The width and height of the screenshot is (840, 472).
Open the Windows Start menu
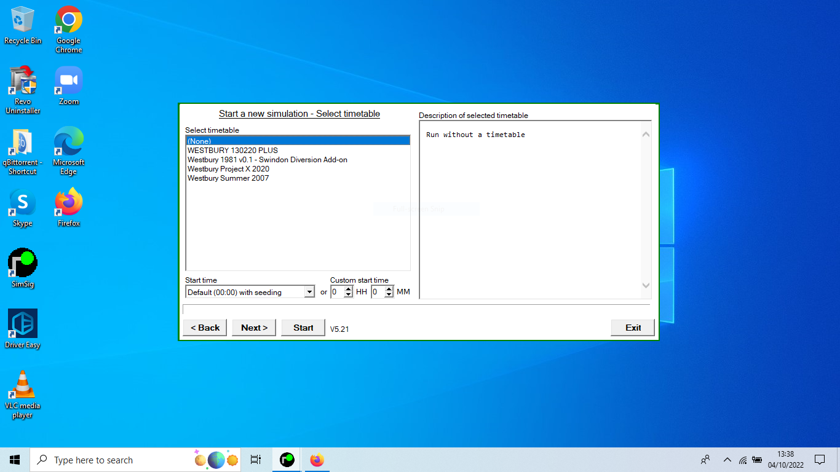(15, 460)
